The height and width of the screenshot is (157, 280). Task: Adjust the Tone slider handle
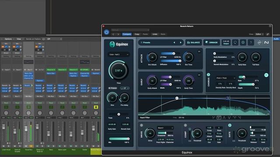point(119,114)
